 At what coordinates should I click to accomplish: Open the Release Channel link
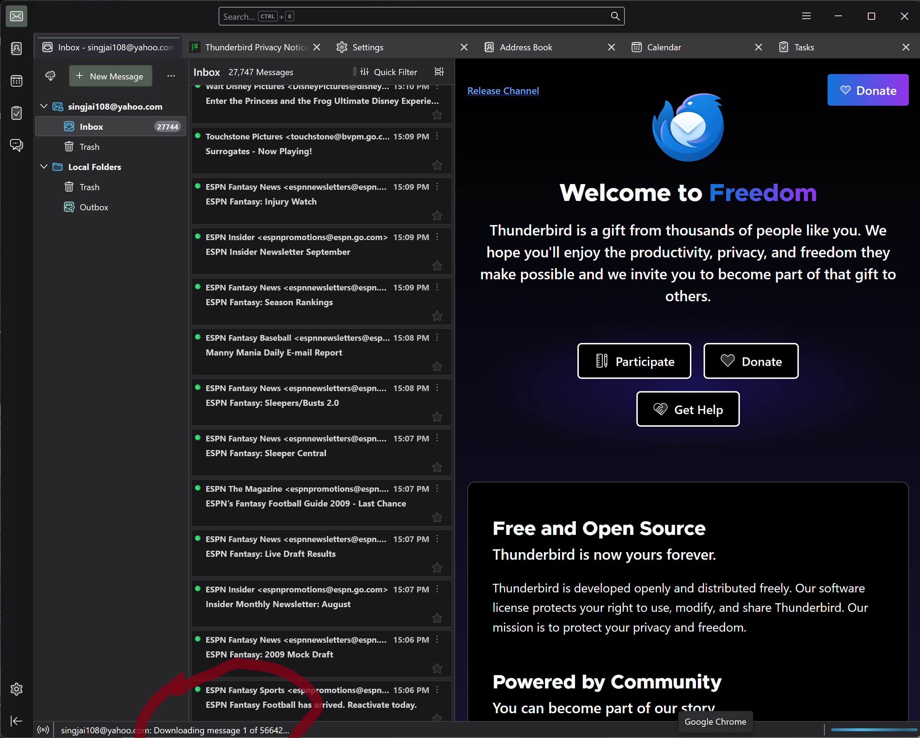click(503, 91)
